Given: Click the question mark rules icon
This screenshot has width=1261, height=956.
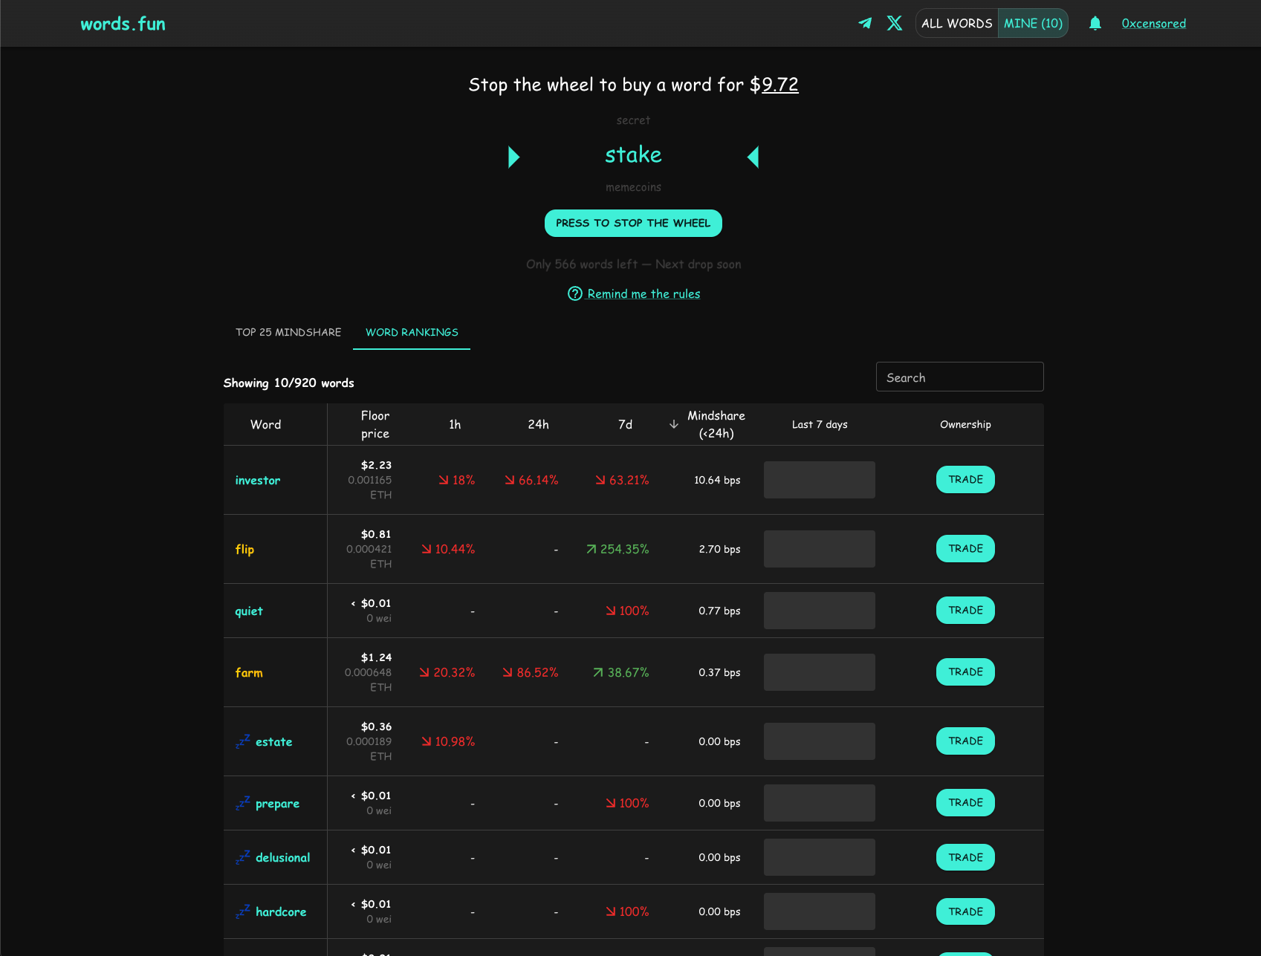Looking at the screenshot, I should click(574, 293).
